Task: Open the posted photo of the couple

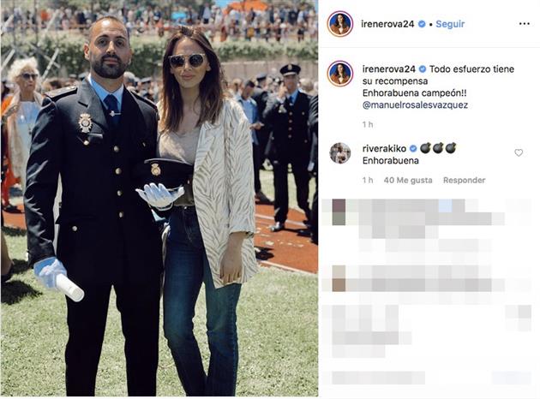Action: (x=159, y=199)
